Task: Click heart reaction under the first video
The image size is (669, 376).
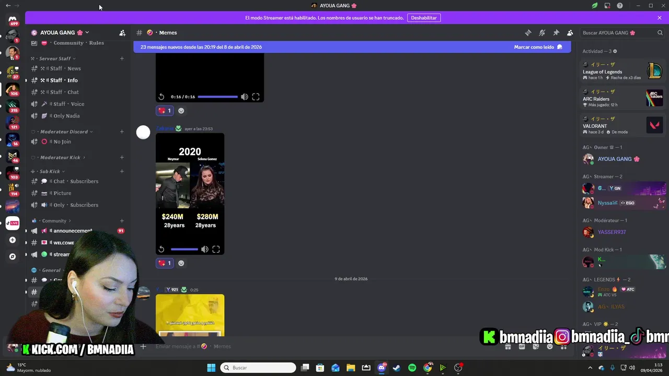Action: (x=165, y=111)
